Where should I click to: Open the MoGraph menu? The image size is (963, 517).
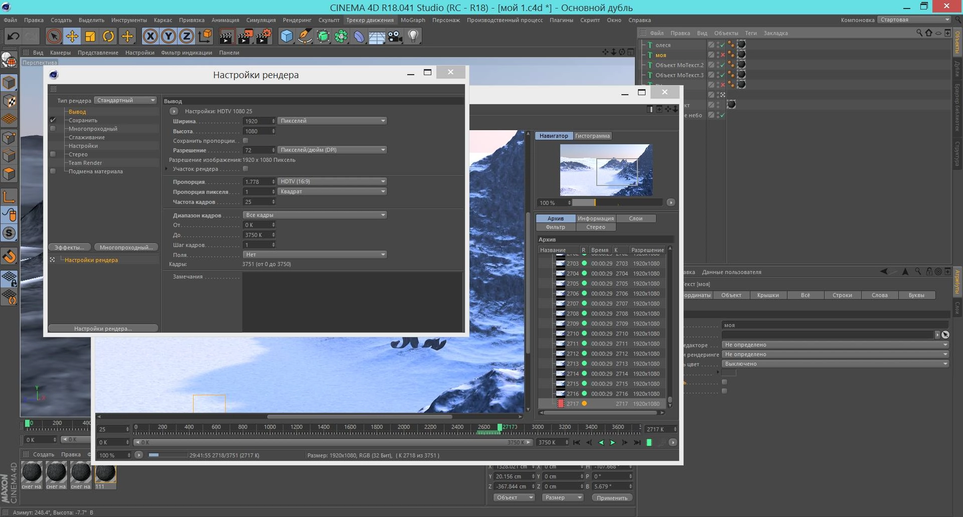tap(413, 20)
